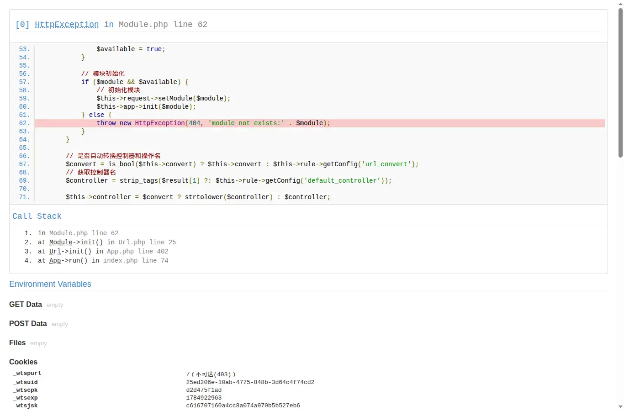Click line number 53 in code gutter

coord(24,49)
